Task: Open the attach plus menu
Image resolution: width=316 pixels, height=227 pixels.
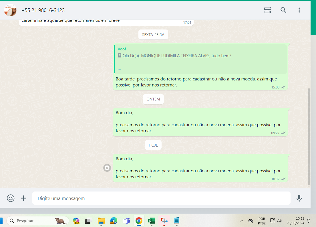Action: [23, 198]
